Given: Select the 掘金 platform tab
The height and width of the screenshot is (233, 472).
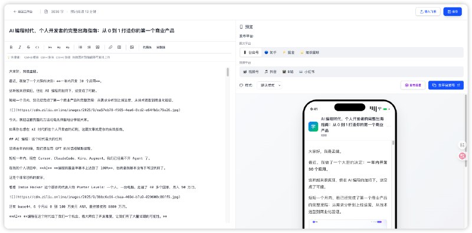Looking at the screenshot, I should pos(289,52).
